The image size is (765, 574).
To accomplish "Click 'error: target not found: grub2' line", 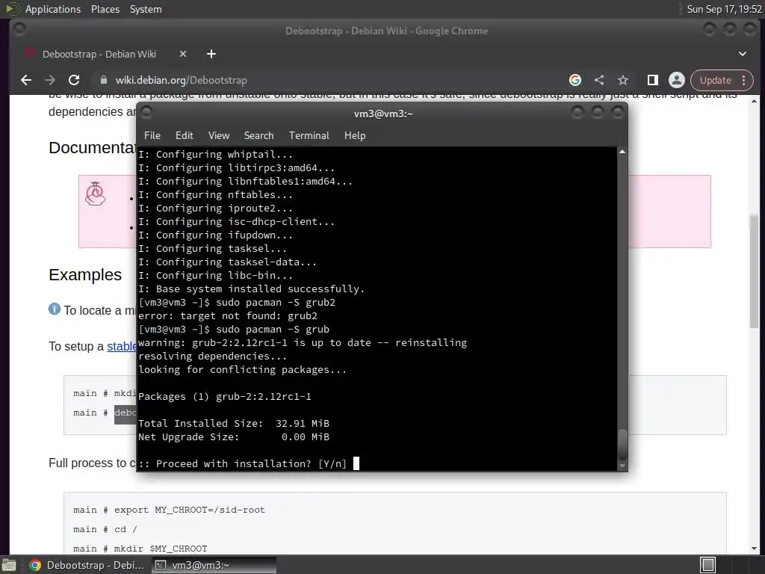I will tap(228, 316).
